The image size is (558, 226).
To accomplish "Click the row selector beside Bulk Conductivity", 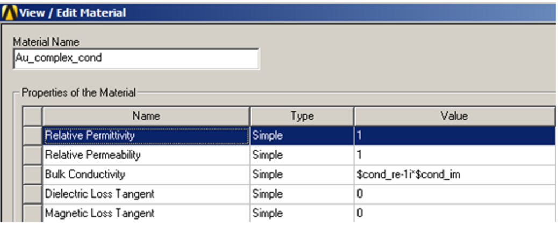I will [x=33, y=174].
